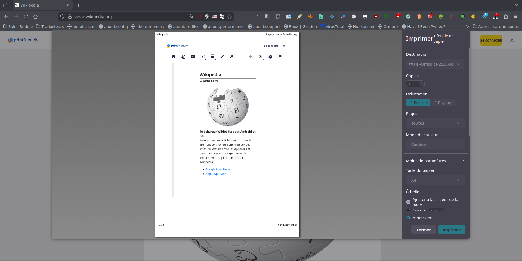
Task: Open the PrintFriendly settings gear
Action: pyautogui.click(x=270, y=57)
